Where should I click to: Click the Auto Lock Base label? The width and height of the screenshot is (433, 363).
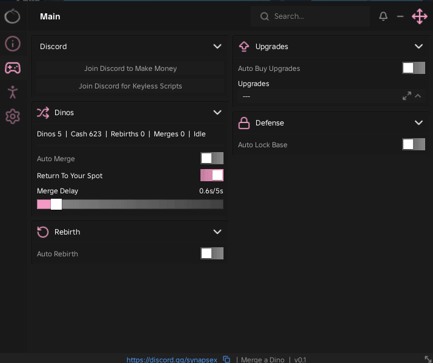[x=263, y=145]
